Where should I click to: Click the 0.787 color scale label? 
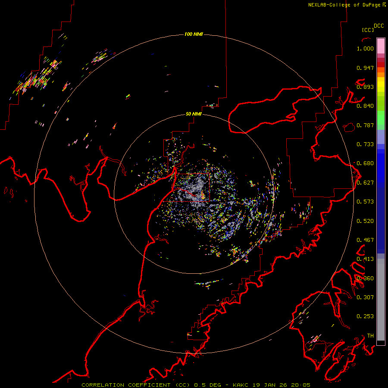365,125
